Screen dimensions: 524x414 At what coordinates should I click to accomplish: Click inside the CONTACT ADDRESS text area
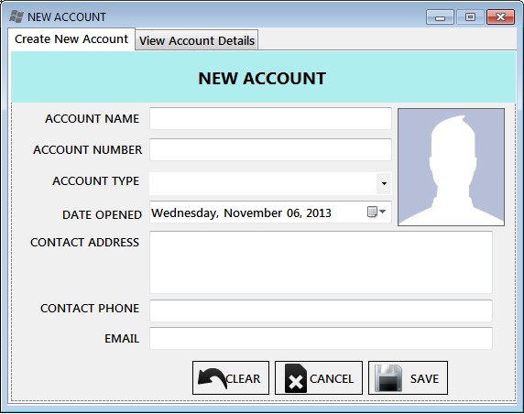321,262
